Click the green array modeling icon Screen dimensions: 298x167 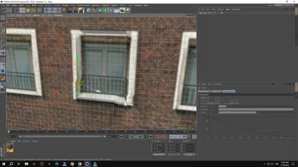tap(106, 10)
